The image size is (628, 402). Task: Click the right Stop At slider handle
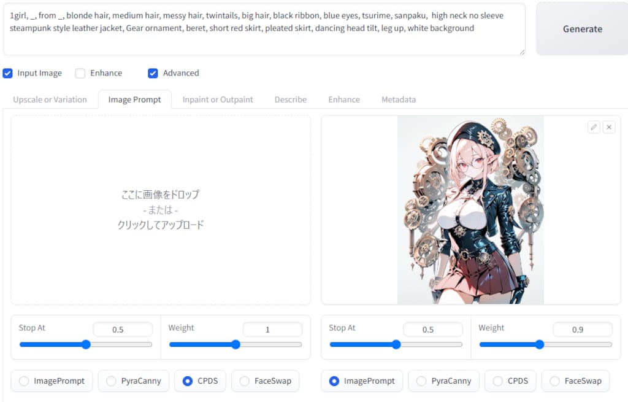tap(396, 344)
